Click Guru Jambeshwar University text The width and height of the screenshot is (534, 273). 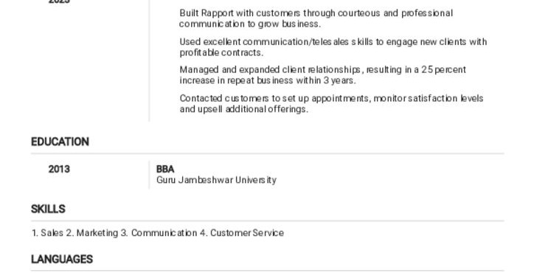click(216, 180)
